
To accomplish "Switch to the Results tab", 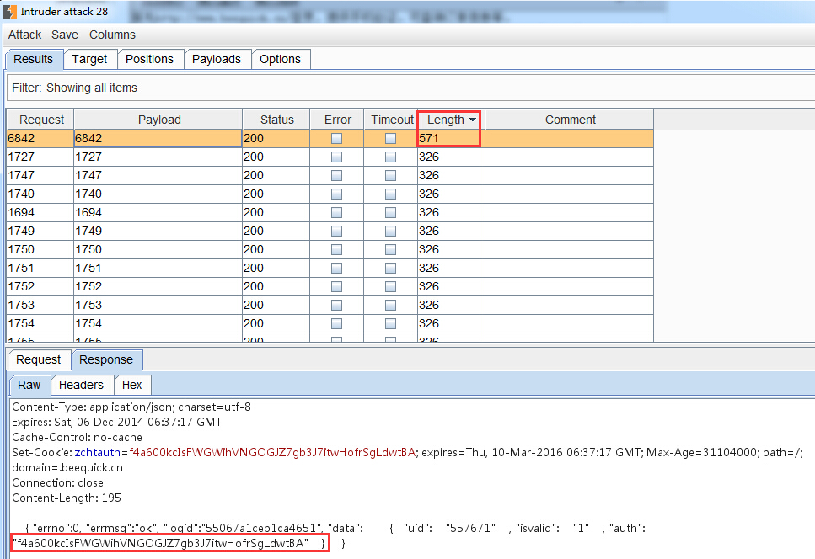I will [x=33, y=59].
